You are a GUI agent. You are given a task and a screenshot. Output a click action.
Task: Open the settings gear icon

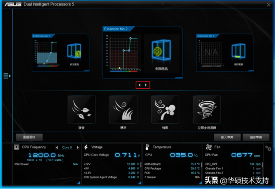click(x=268, y=148)
